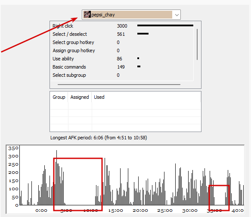This screenshot has width=251, height=217.
Task: Click the 150 value on chart axis
Action: (14, 181)
